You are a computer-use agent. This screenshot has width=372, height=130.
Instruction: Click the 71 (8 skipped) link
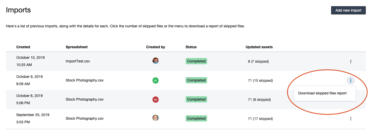[259, 100]
